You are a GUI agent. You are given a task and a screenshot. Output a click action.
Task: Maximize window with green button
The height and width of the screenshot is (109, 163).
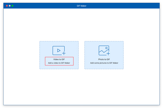(x=12, y=6)
